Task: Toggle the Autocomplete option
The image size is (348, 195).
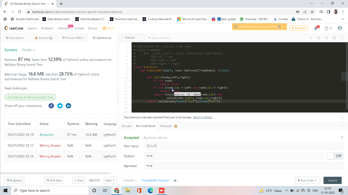Action: coord(159,38)
